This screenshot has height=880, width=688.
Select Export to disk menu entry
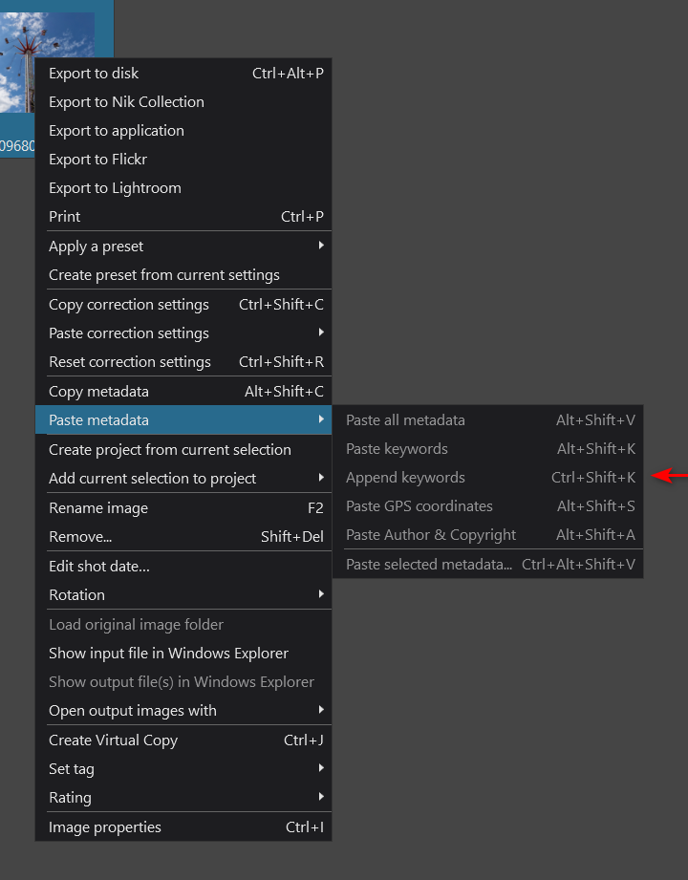coord(183,73)
